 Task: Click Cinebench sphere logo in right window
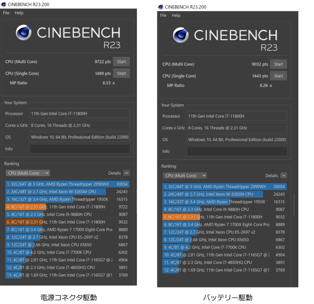[x=180, y=35]
